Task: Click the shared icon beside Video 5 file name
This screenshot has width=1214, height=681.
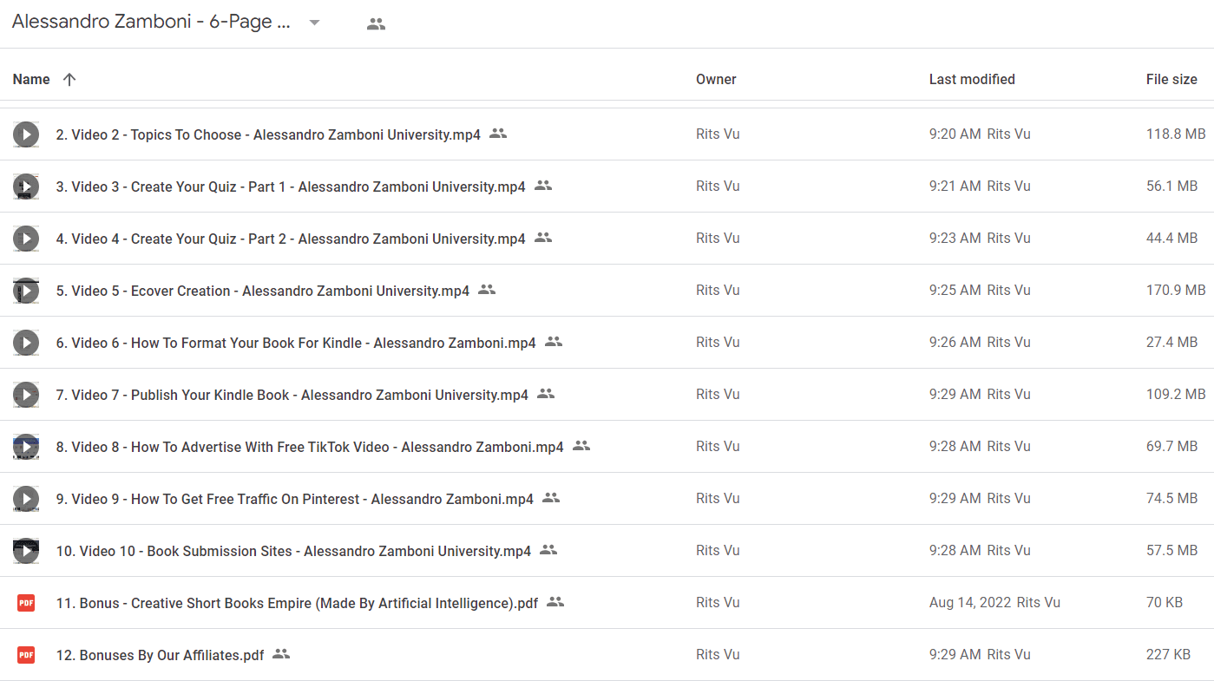Action: [x=487, y=290]
